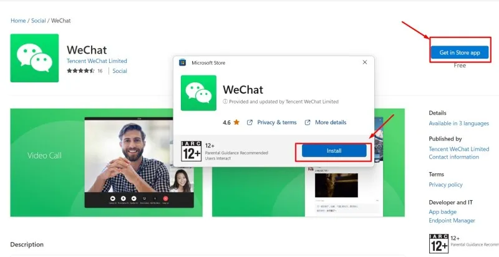Click the IARC 12+ badge in the sidebar
The image size is (499, 257).
438,244
